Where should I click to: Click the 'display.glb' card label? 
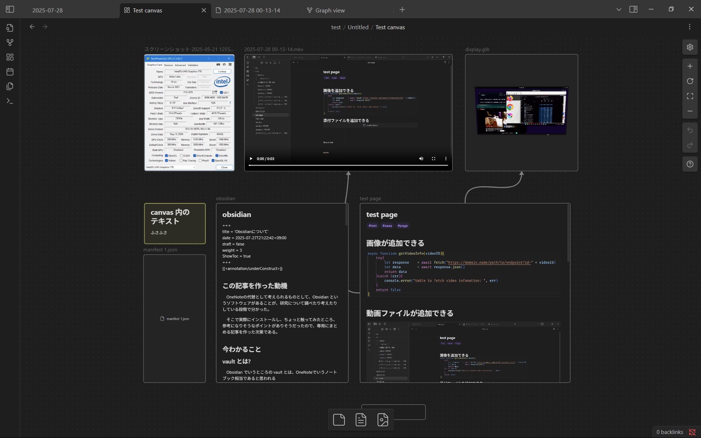coord(477,49)
